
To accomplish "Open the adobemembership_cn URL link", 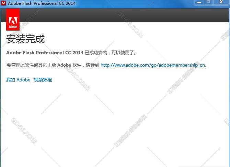I will (153, 65).
